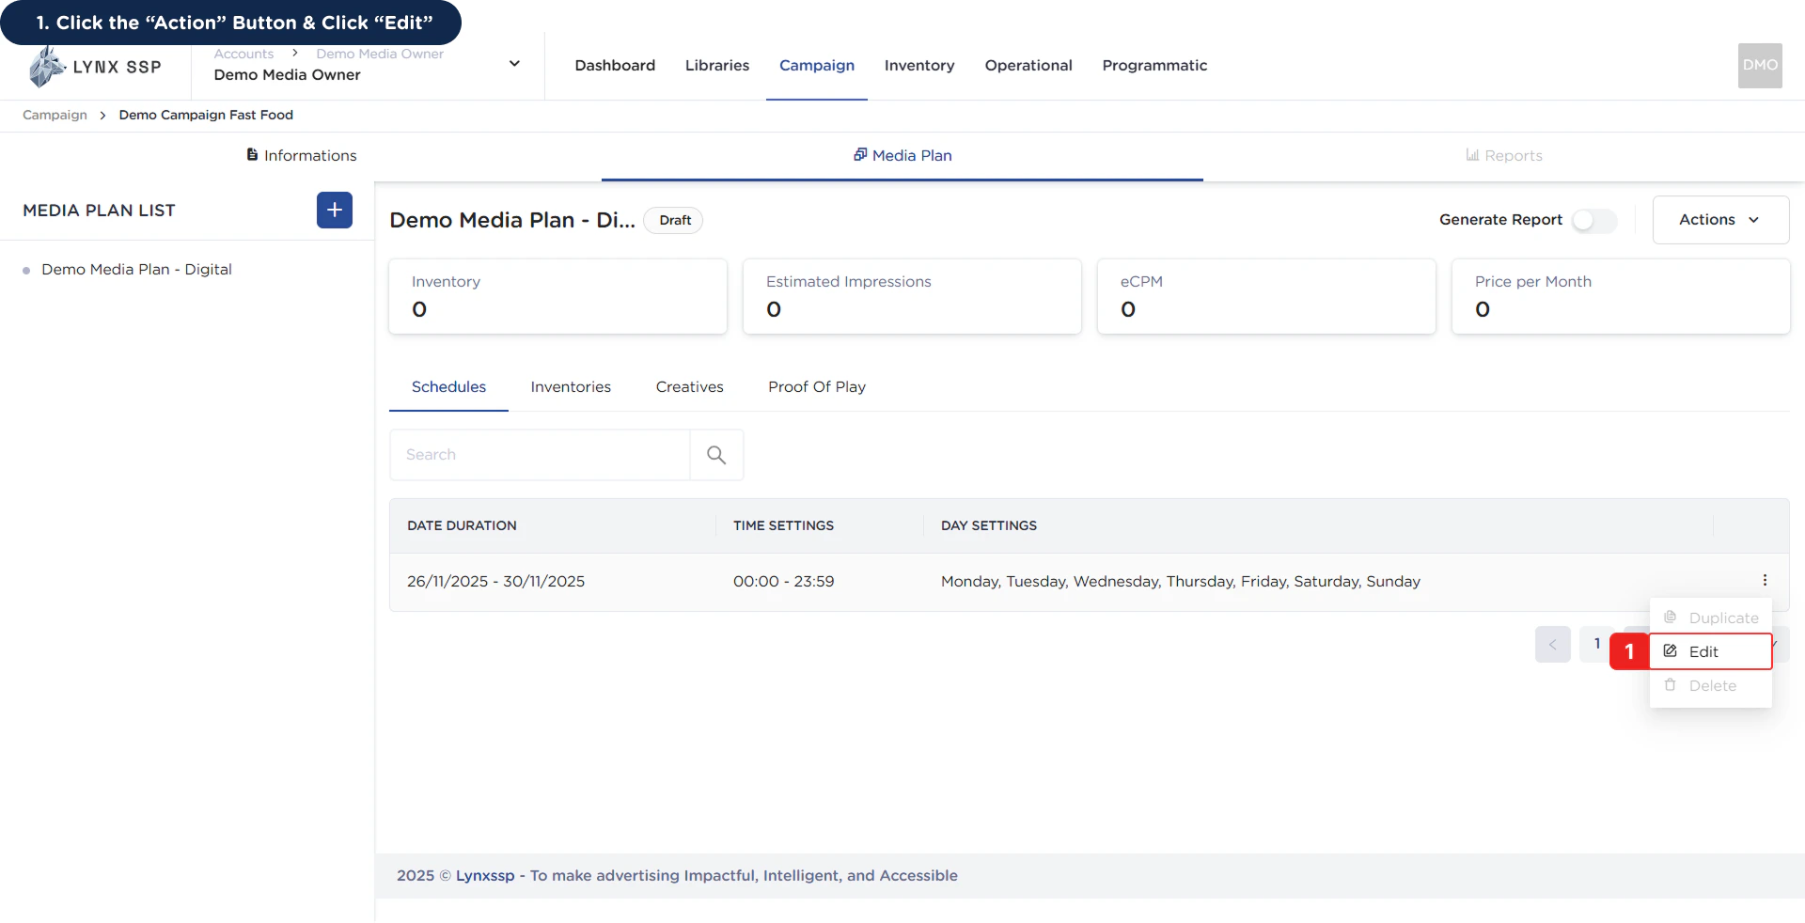Click the Accounts breadcrumb link
This screenshot has width=1805, height=923.
coord(243,54)
